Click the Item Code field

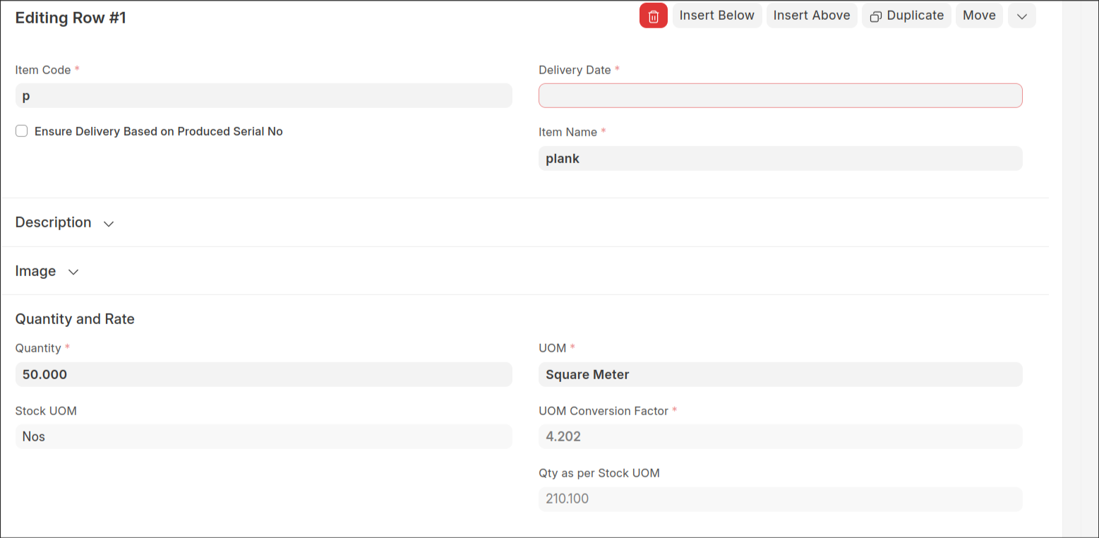pos(263,96)
